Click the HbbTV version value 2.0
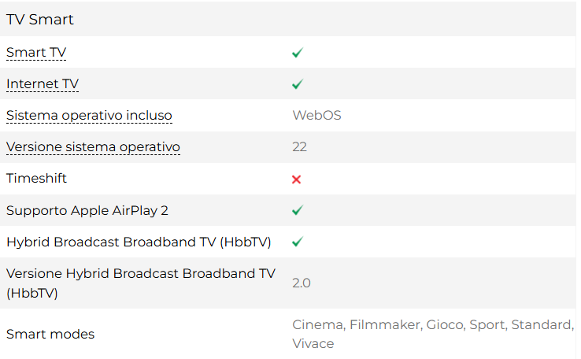Image resolution: width=581 pixels, height=359 pixels. (x=302, y=283)
